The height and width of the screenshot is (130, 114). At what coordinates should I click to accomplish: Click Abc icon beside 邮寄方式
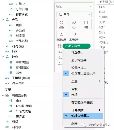11,15
